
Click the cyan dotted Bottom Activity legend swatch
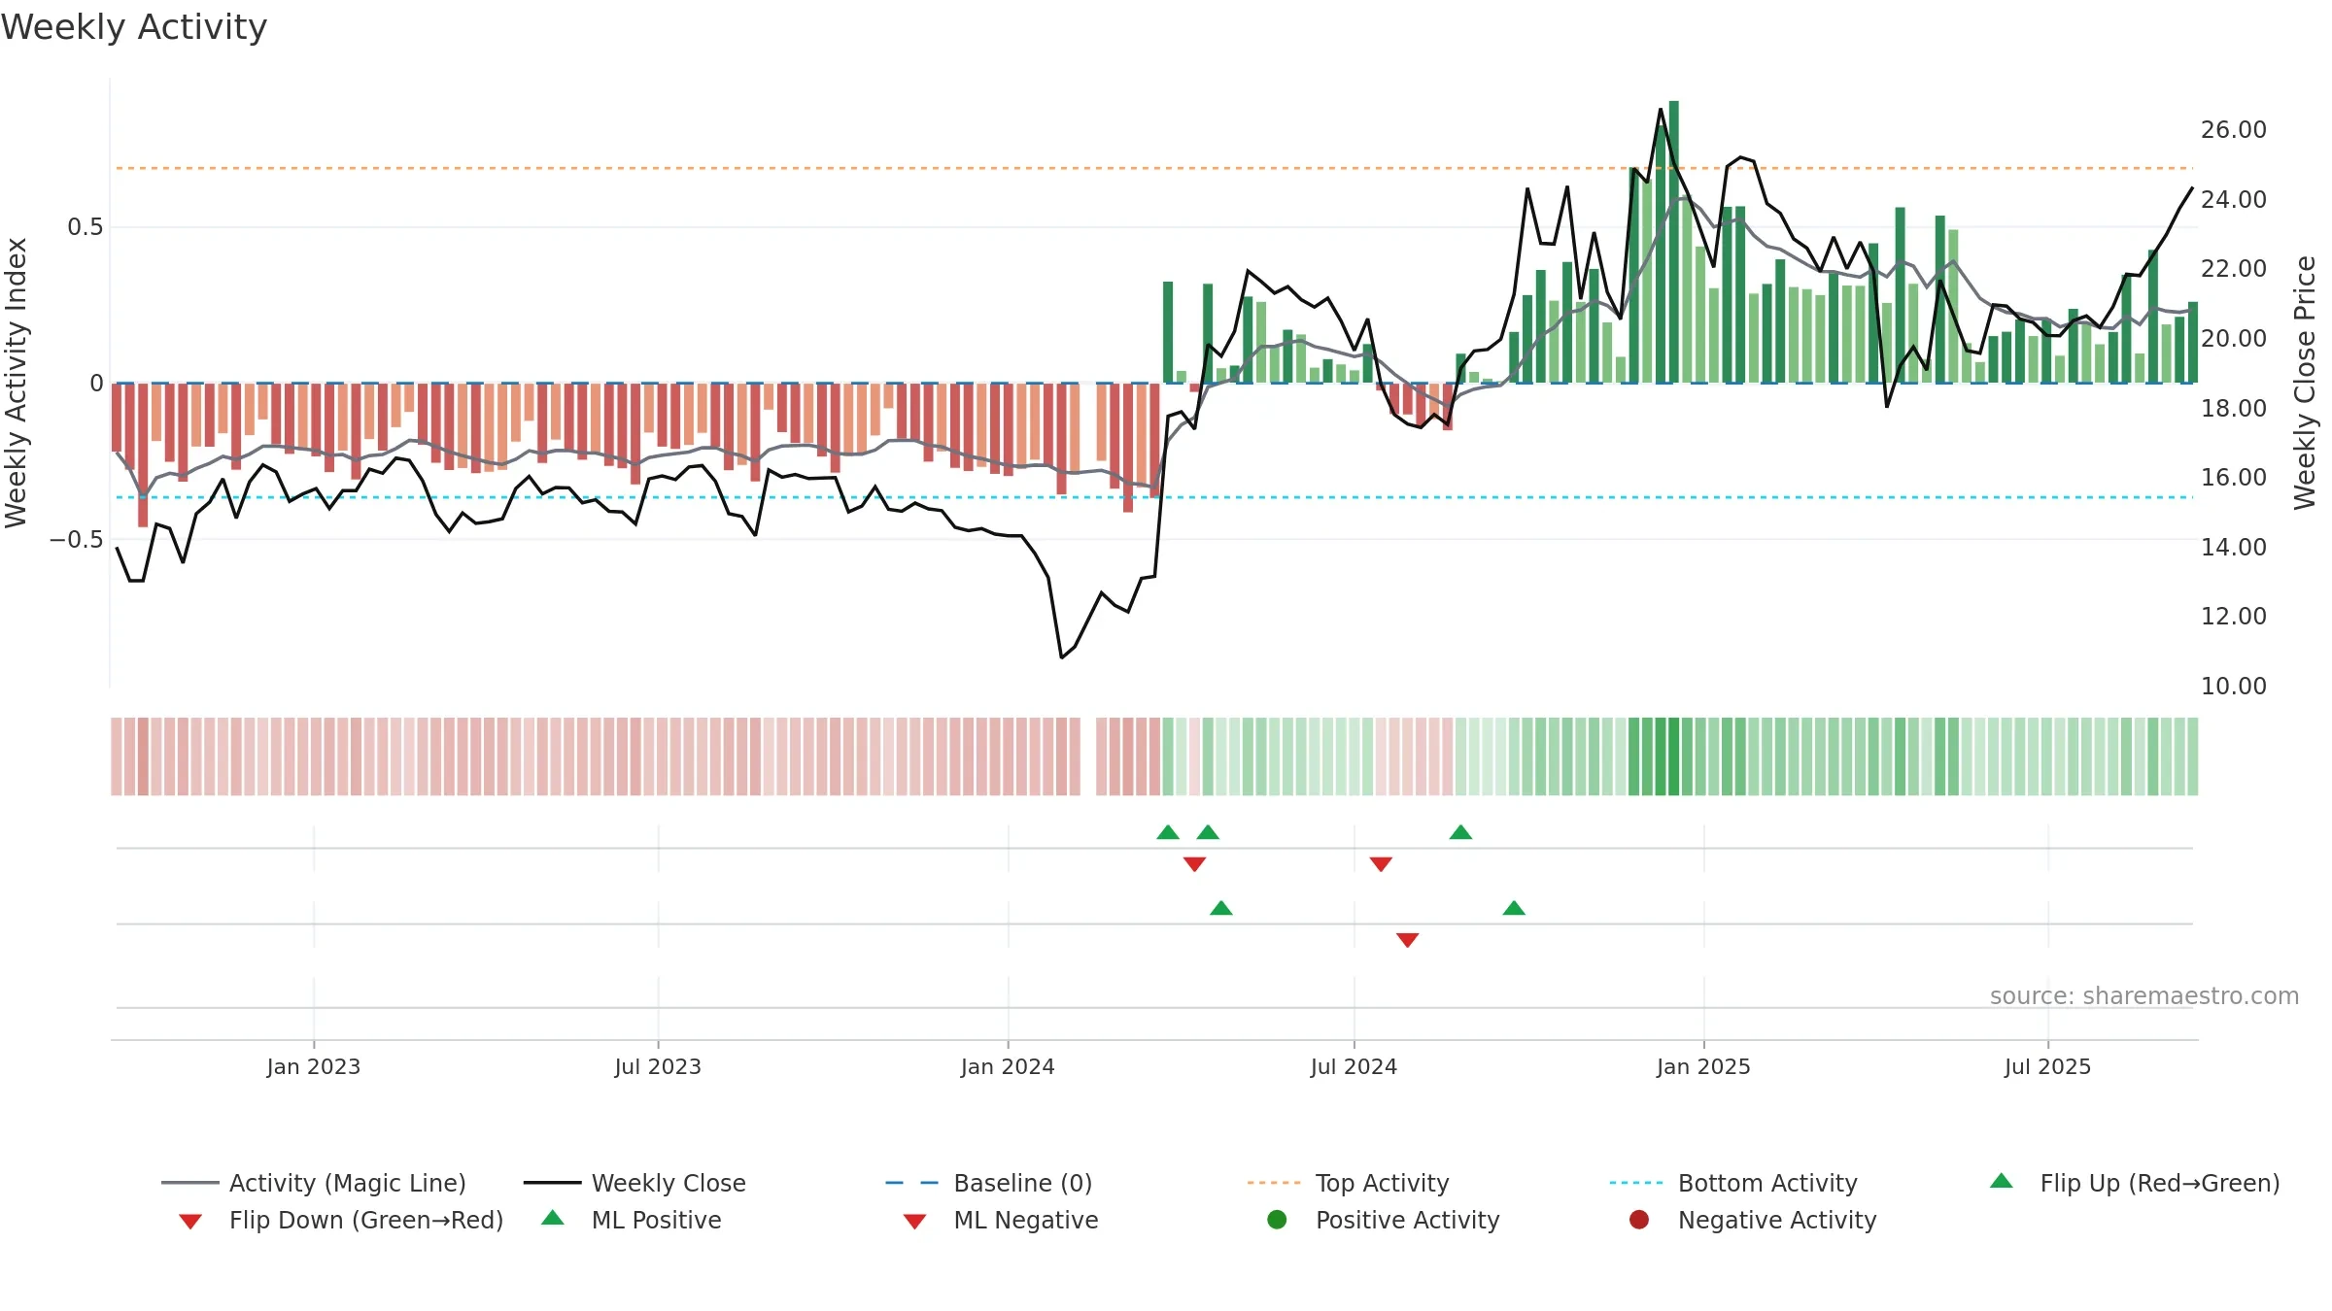[1636, 1183]
